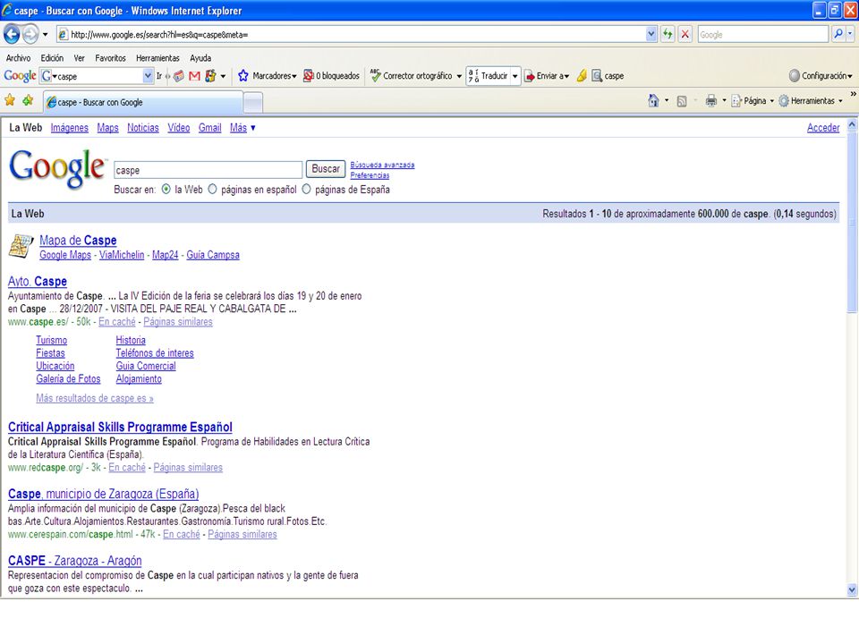Click the Google search box beside the address bar
The height and width of the screenshot is (644, 859).
[x=763, y=35]
